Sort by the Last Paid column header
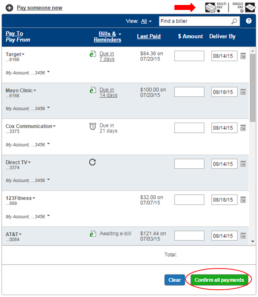Image resolution: width=258 pixels, height=297 pixels. (x=149, y=36)
